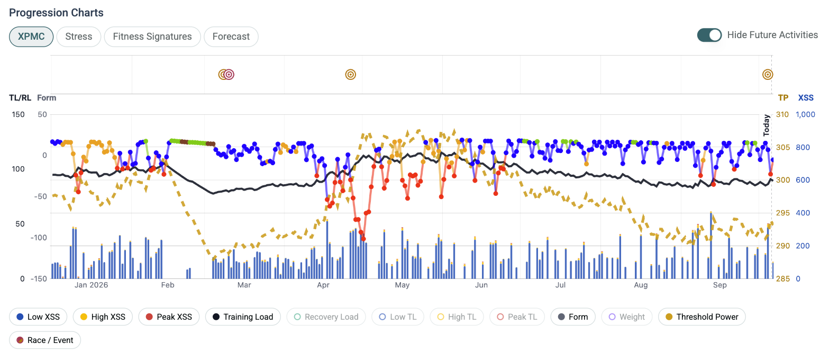Click the Jan 2026 axis label
Screen dimensions: 829x352
tap(91, 286)
